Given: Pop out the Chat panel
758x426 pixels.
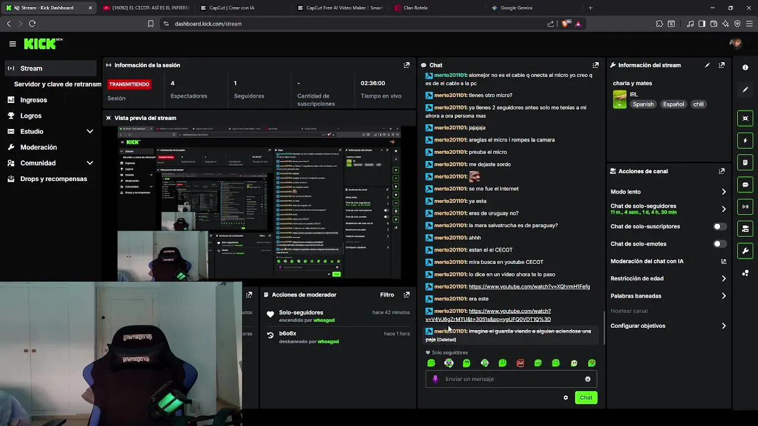Looking at the screenshot, I should pos(595,65).
